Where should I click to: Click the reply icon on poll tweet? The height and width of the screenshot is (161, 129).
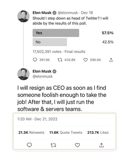pyautogui.click(x=35, y=60)
